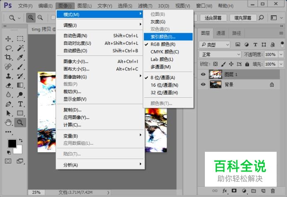Select the Magic Wand tool
Screen dimensions: 287x197
(x=20, y=48)
